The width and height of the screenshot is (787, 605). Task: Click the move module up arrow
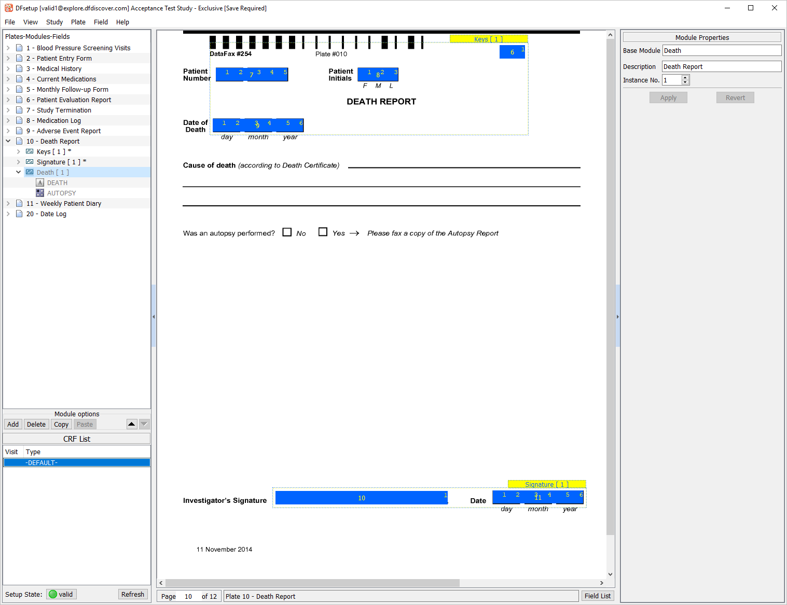click(x=132, y=424)
